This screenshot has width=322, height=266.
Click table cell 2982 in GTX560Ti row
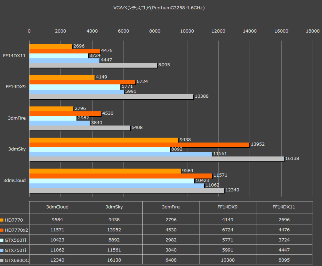(171, 240)
